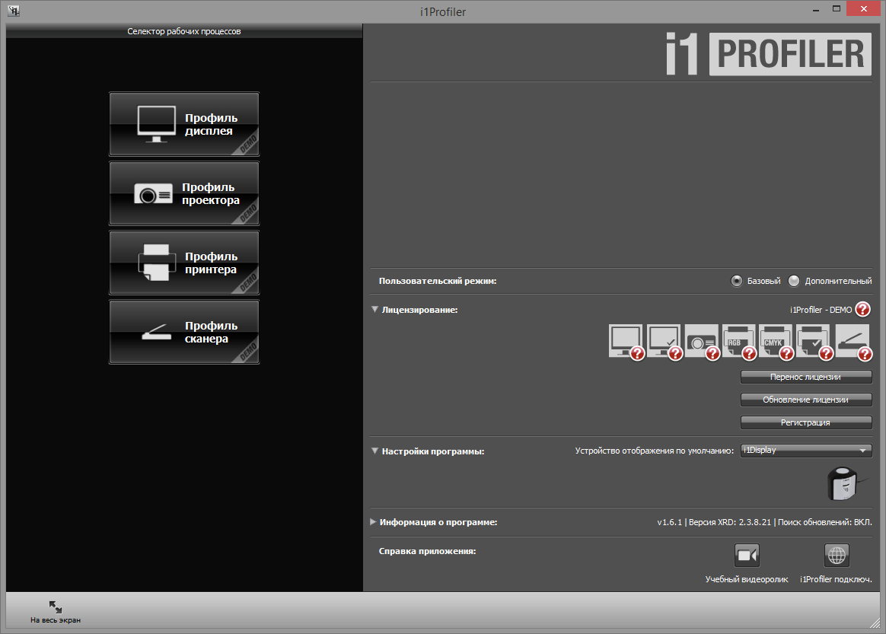Click the display quality check license icon

tap(664, 341)
